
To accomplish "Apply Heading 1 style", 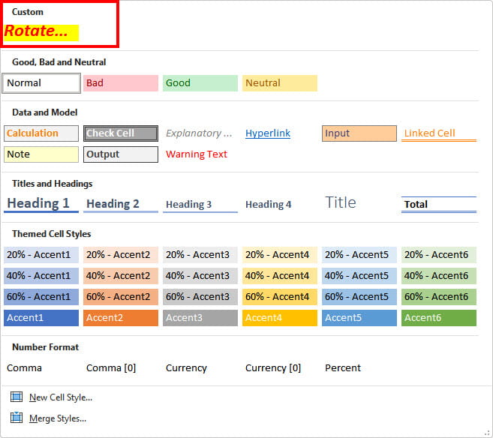I will (41, 203).
